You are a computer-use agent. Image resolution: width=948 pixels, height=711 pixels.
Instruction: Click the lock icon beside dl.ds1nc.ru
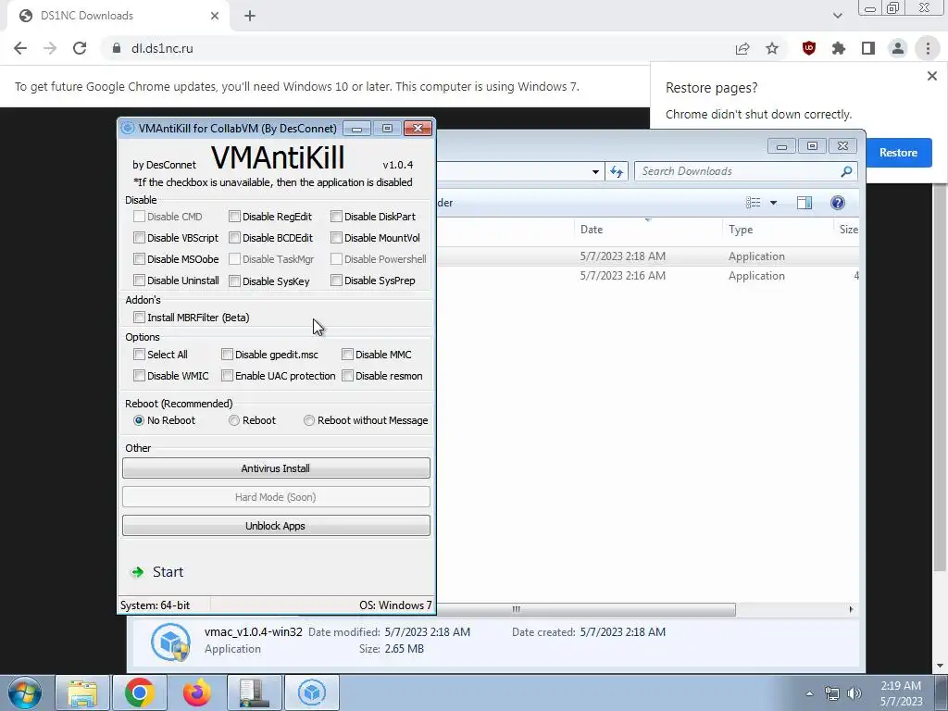[117, 48]
